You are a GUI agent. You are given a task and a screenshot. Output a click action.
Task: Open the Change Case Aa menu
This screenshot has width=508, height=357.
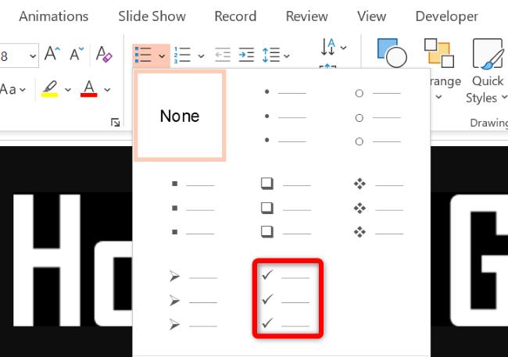point(13,89)
